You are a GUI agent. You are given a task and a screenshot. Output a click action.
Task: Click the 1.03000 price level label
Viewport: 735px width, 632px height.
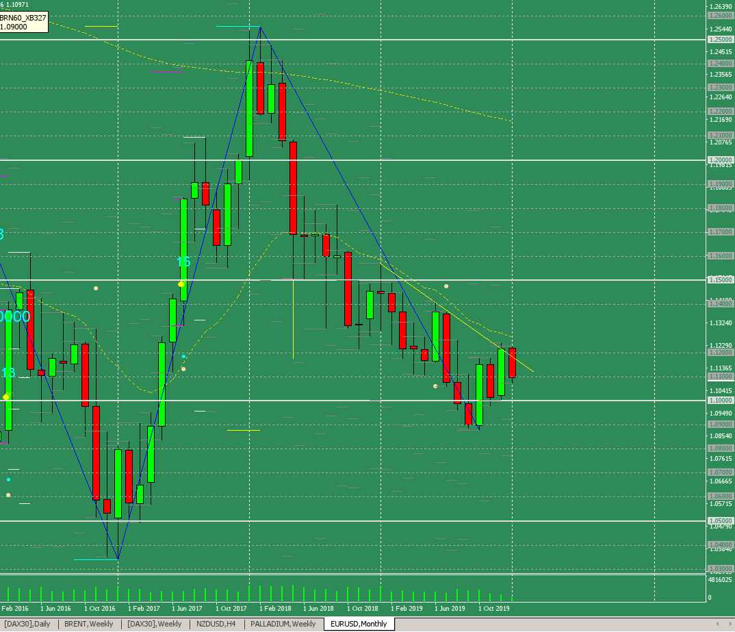721,569
